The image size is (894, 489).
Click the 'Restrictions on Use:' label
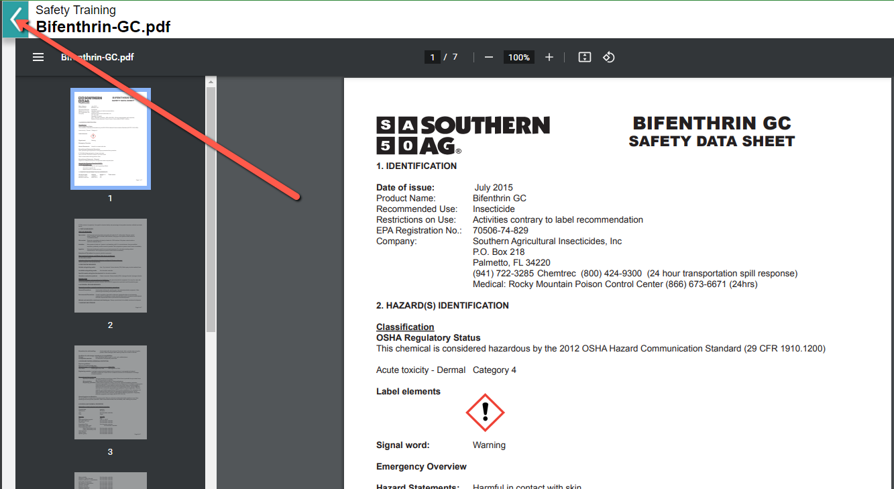point(416,219)
